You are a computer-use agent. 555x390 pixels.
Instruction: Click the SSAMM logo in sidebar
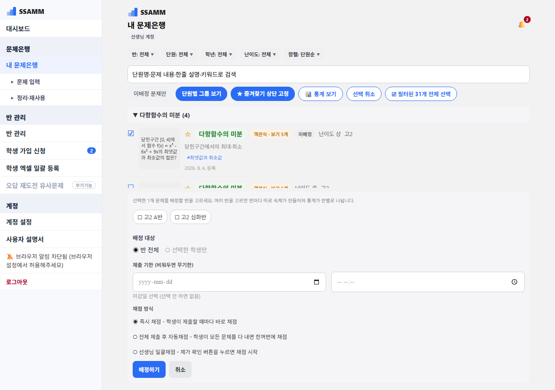26,12
